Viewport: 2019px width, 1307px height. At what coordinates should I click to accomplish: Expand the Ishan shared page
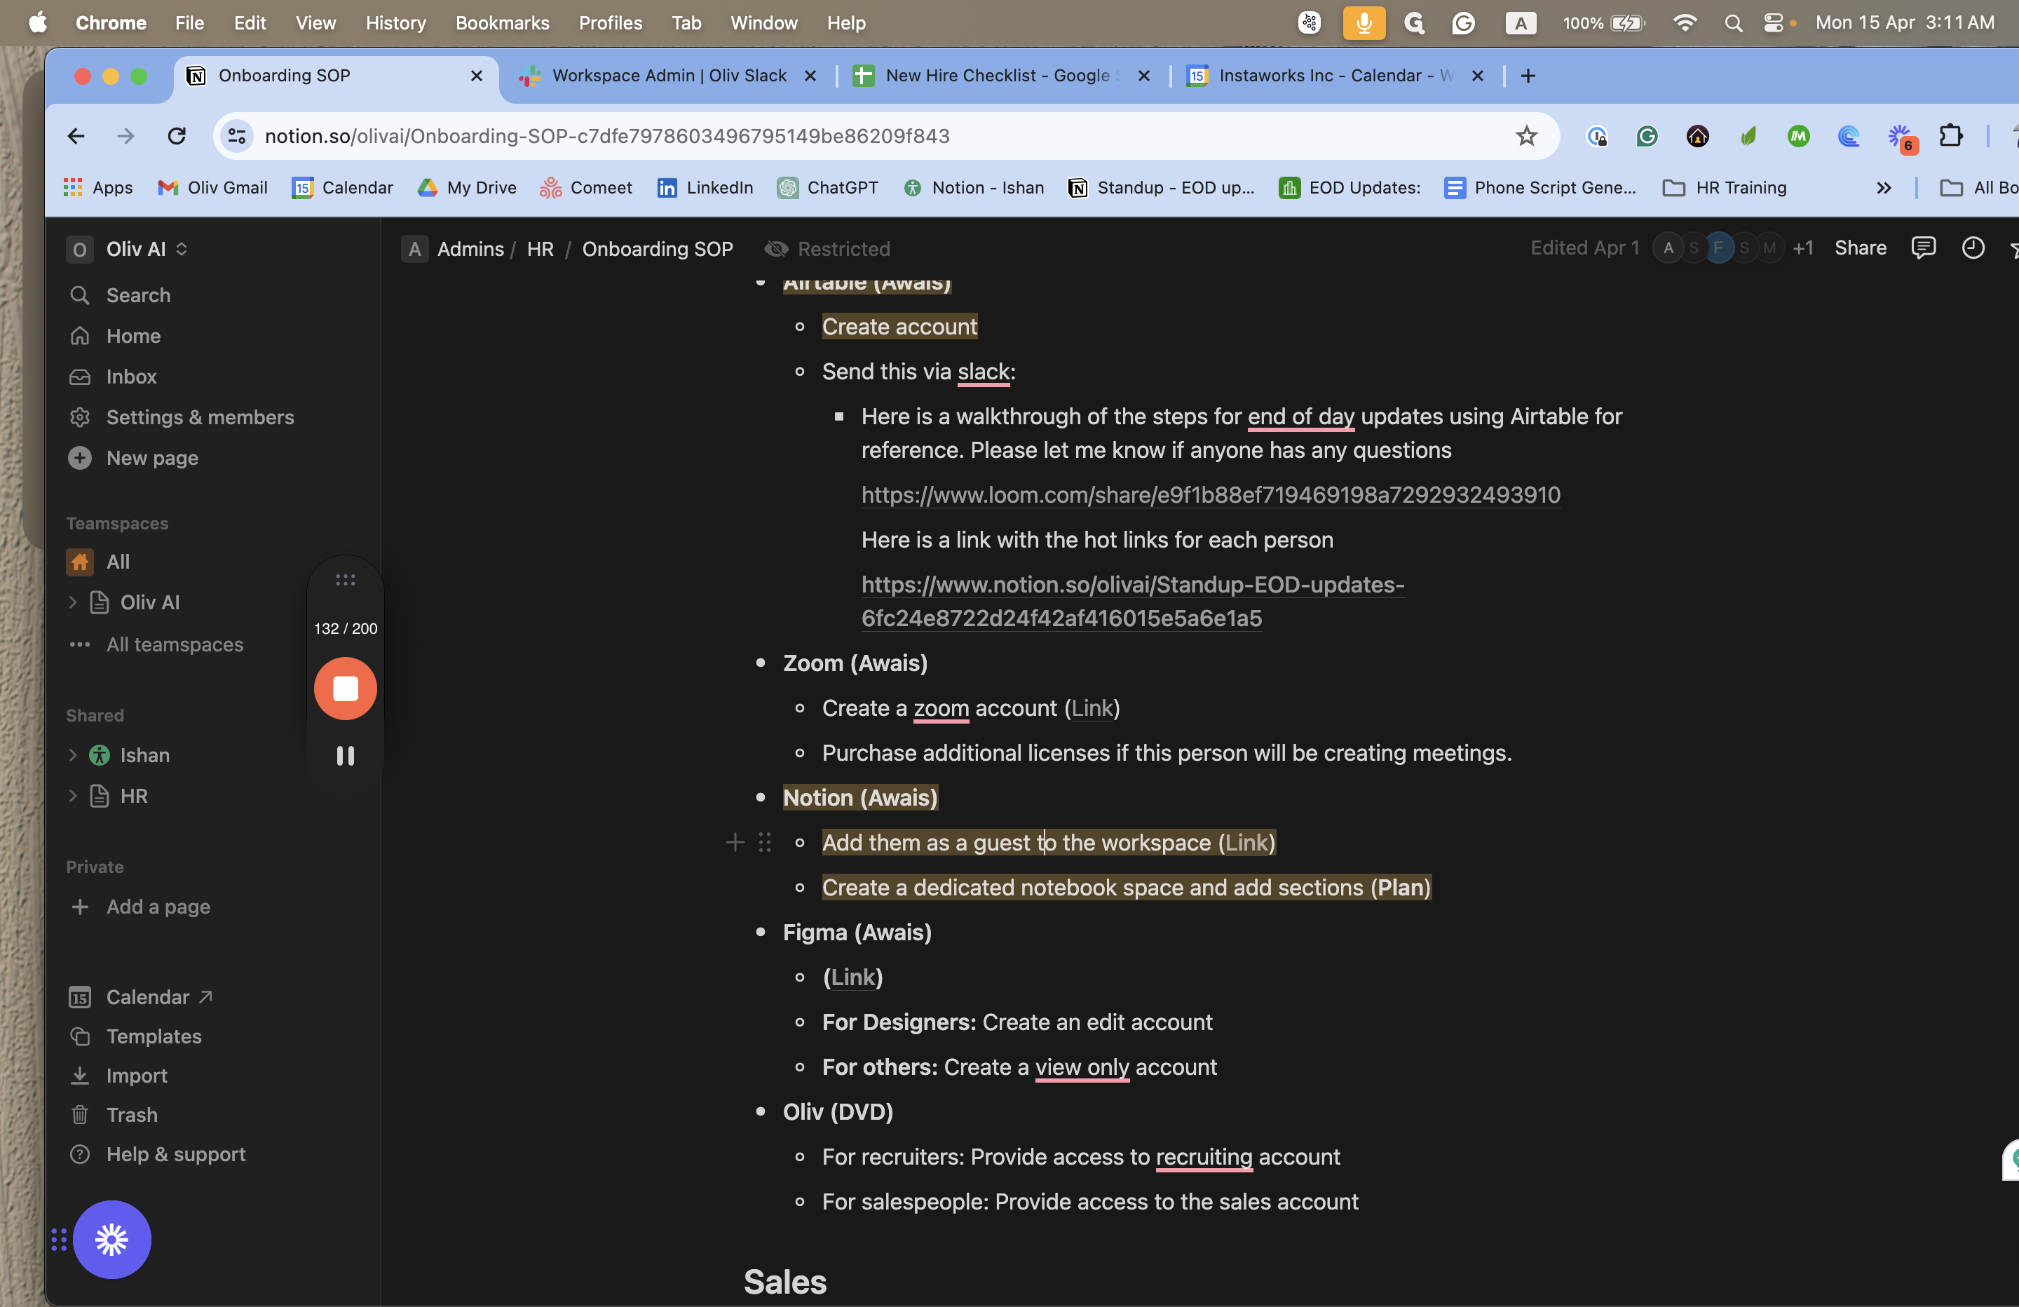click(x=73, y=755)
